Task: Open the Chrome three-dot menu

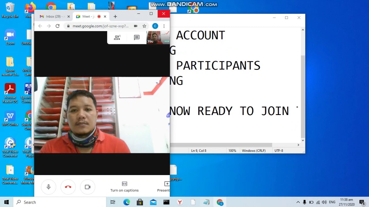Action: (x=164, y=26)
